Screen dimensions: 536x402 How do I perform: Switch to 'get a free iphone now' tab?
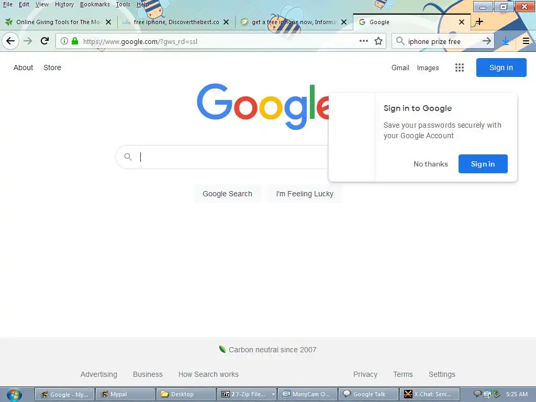(x=293, y=22)
